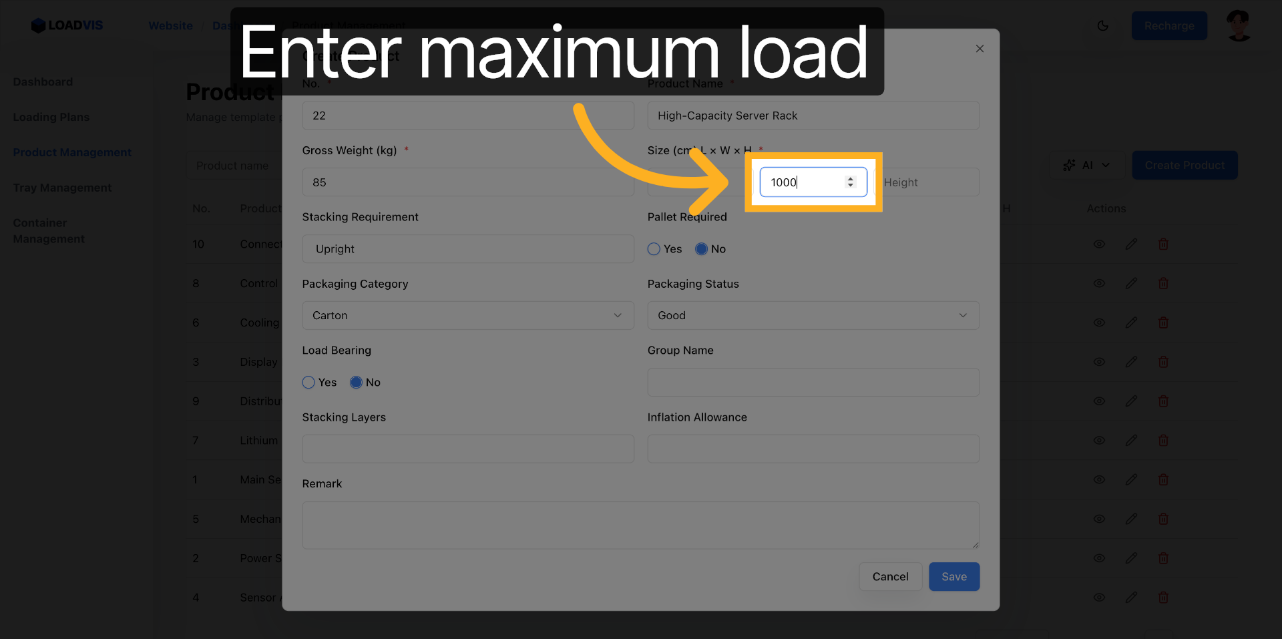Image resolution: width=1282 pixels, height=639 pixels.
Task: View details of the Connector product
Action: tap(1099, 244)
